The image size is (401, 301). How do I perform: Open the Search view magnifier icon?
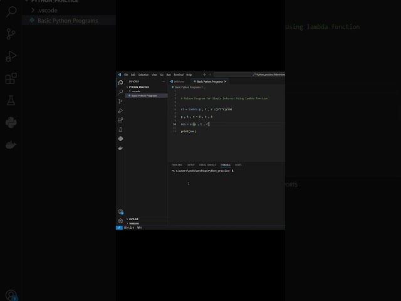click(120, 92)
